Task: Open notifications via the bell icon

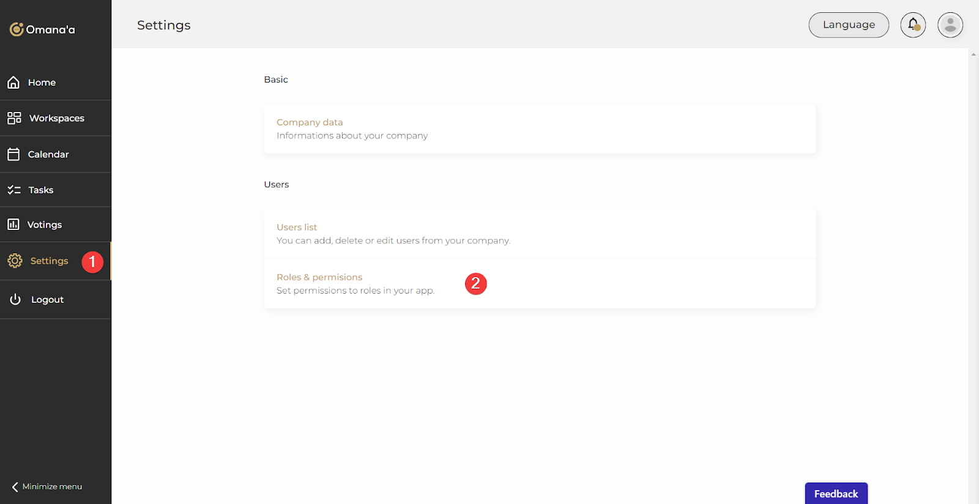Action: 913,25
